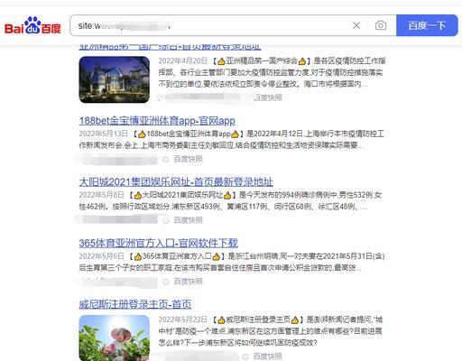Open 大阳城2021集团娱乐网址 result link

coord(176,182)
